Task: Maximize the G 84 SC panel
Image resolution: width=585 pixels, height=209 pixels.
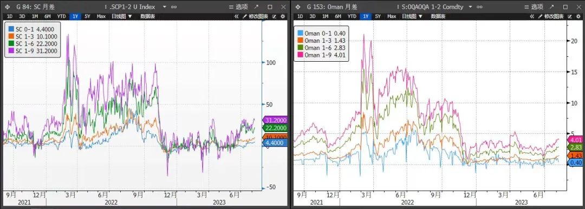Action: [270, 6]
